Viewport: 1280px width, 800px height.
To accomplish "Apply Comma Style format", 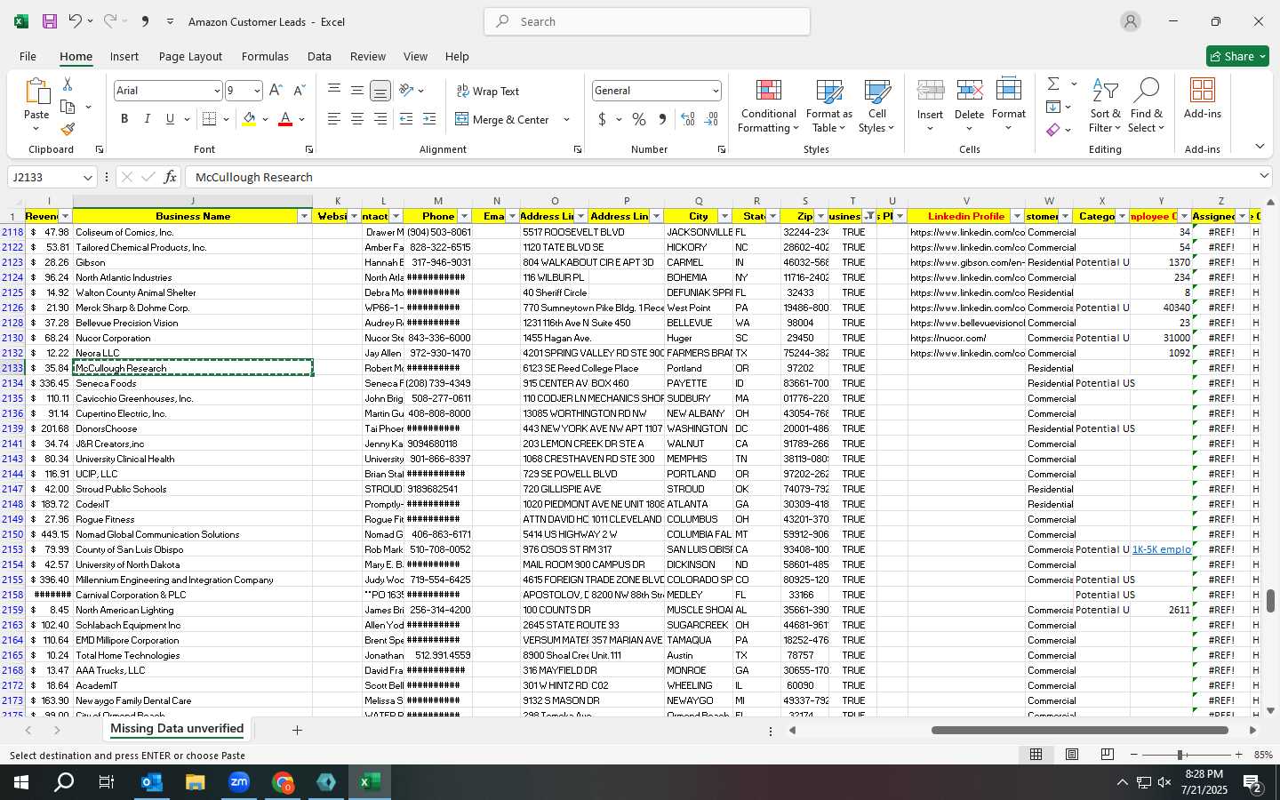I will [662, 119].
